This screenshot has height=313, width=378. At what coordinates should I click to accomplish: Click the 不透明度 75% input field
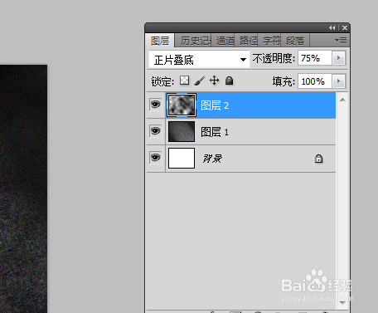point(315,58)
